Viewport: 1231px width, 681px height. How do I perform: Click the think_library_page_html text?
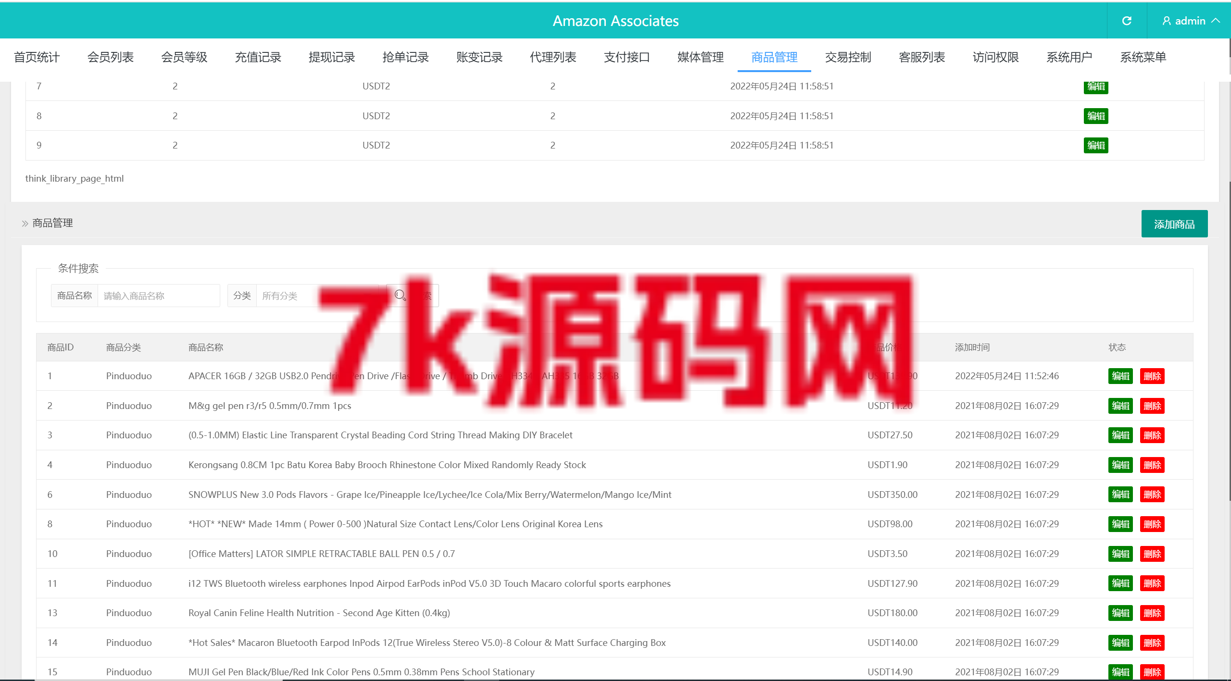tap(75, 178)
